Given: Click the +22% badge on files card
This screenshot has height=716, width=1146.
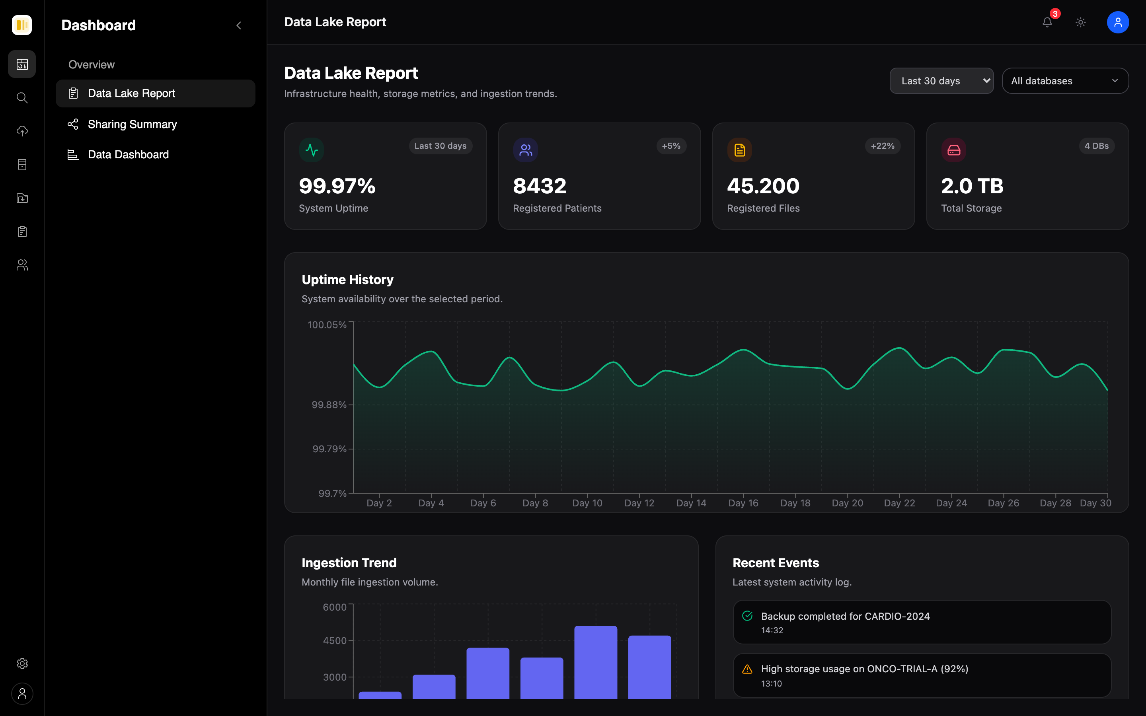Looking at the screenshot, I should click(x=883, y=146).
